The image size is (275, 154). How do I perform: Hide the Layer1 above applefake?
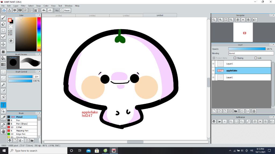coord(213,64)
